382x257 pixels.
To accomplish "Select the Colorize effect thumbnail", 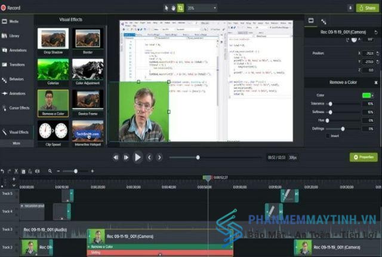I will pos(53,72).
